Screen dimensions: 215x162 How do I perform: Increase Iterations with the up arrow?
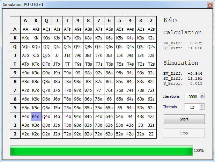tap(202, 95)
